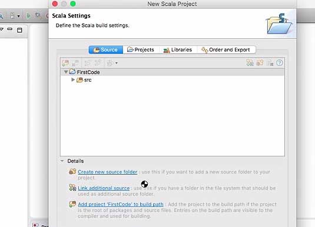Switch to the Source tab
315x227 pixels.
[x=105, y=50]
